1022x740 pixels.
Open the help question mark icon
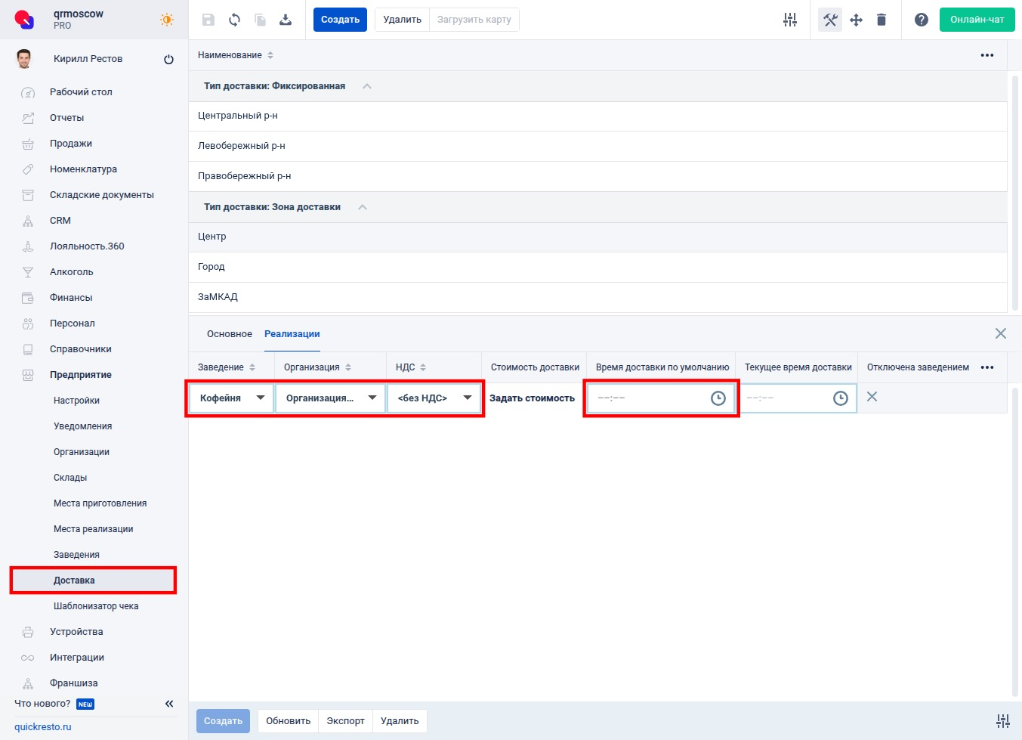[x=921, y=20]
